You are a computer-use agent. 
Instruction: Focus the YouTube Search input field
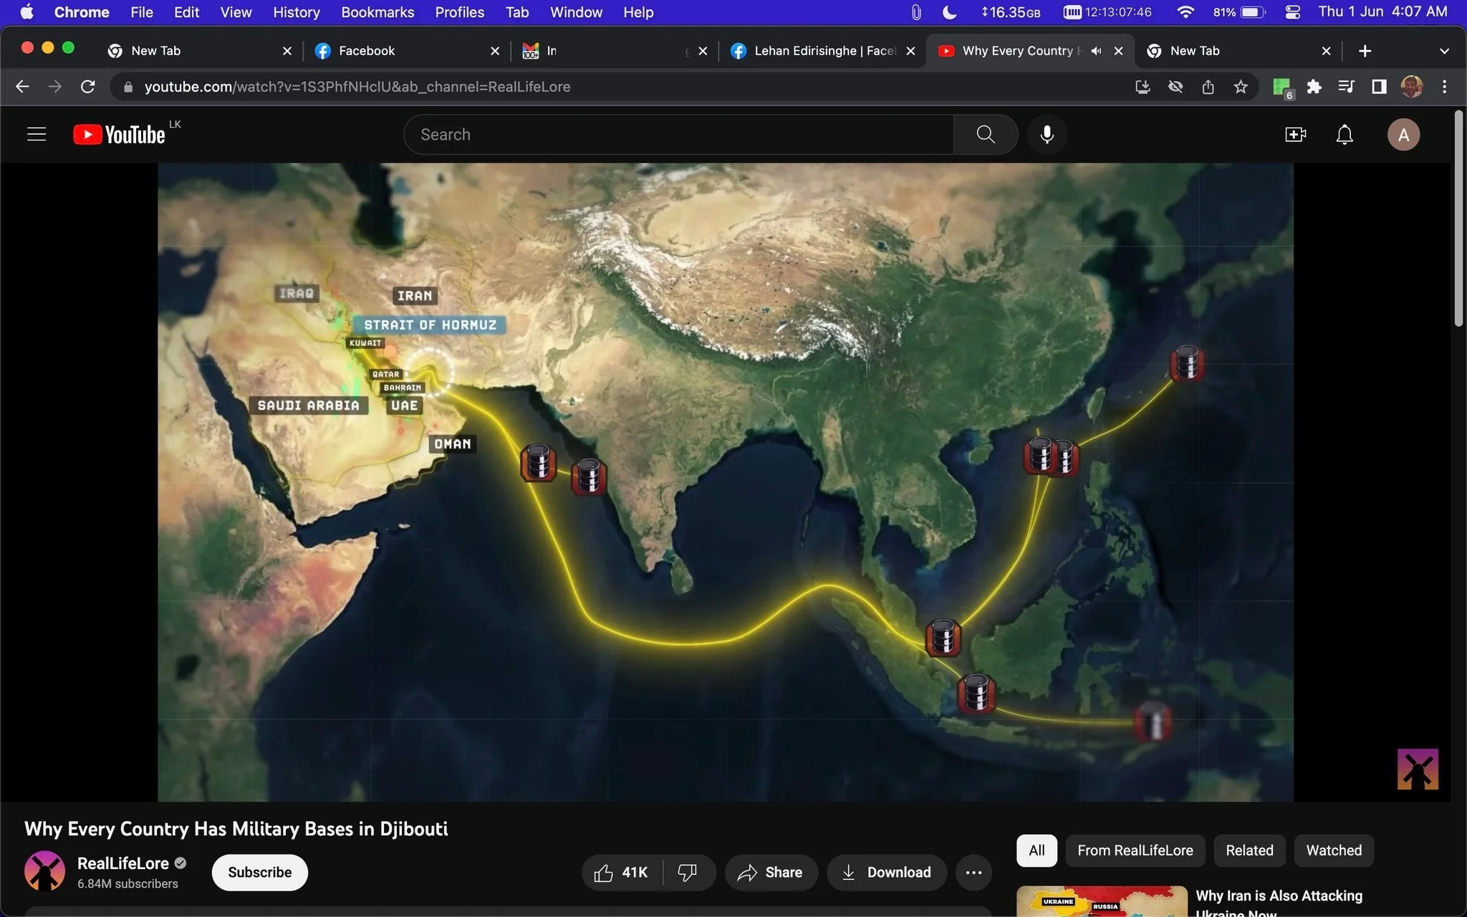tap(678, 135)
